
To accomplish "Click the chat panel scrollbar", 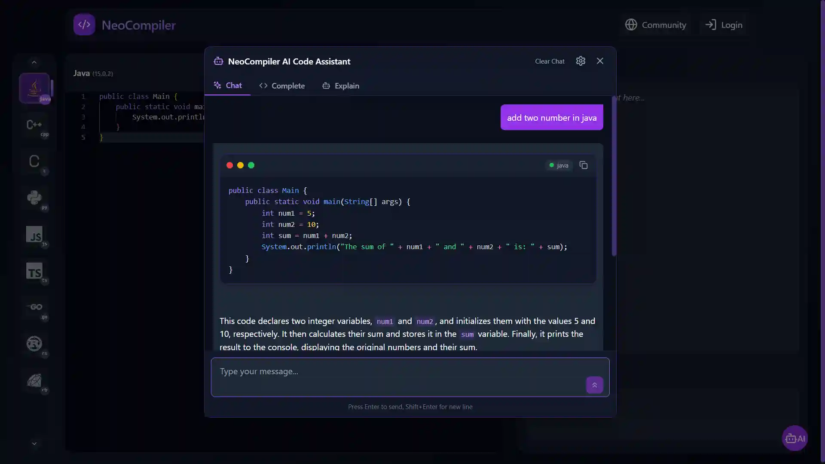I will pos(614,176).
